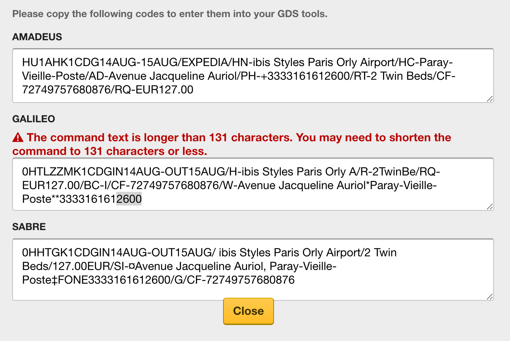The width and height of the screenshot is (510, 341).
Task: Click the yellow Close button
Action: (x=248, y=311)
